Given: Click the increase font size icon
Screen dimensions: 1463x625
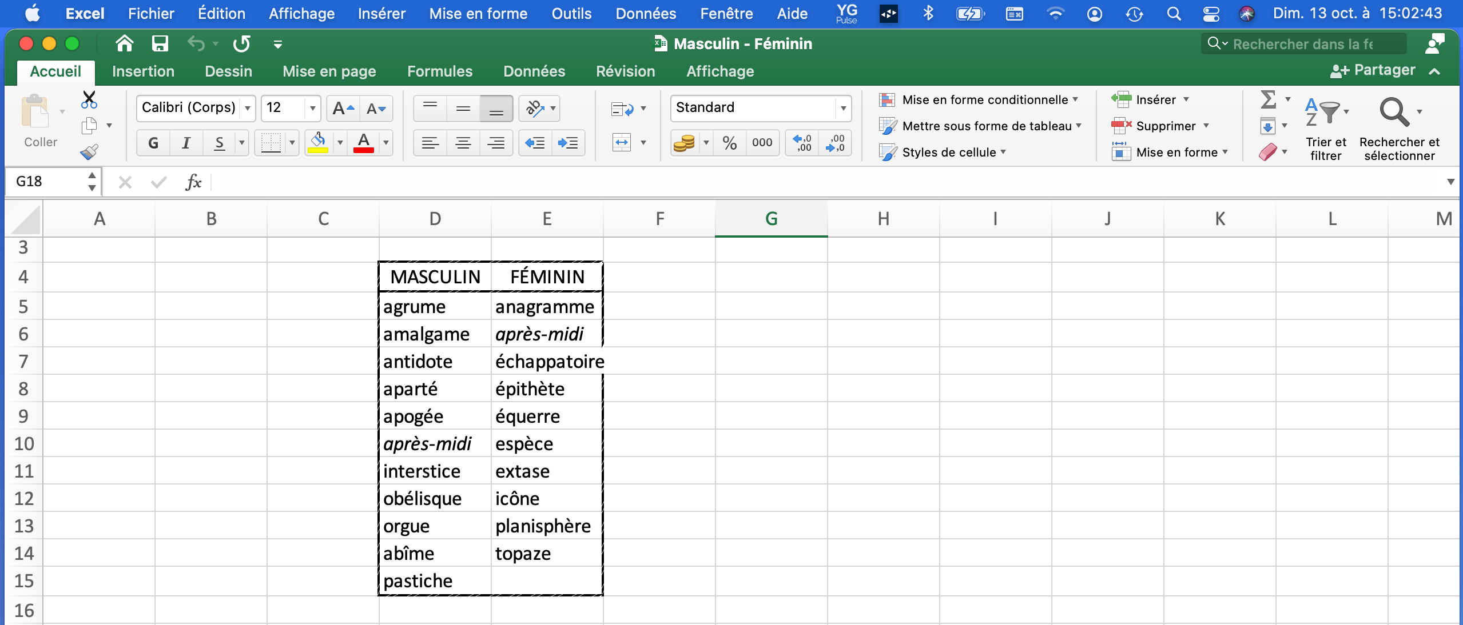Looking at the screenshot, I should coord(343,108).
